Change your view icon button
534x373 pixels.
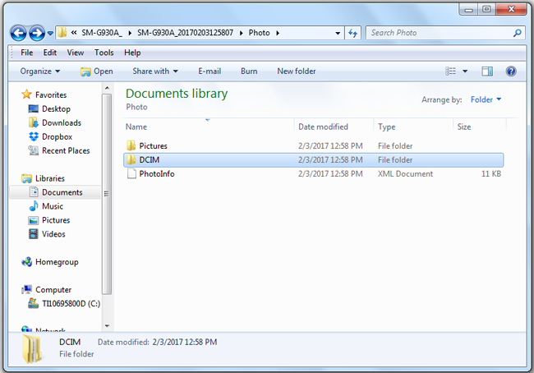coord(450,71)
